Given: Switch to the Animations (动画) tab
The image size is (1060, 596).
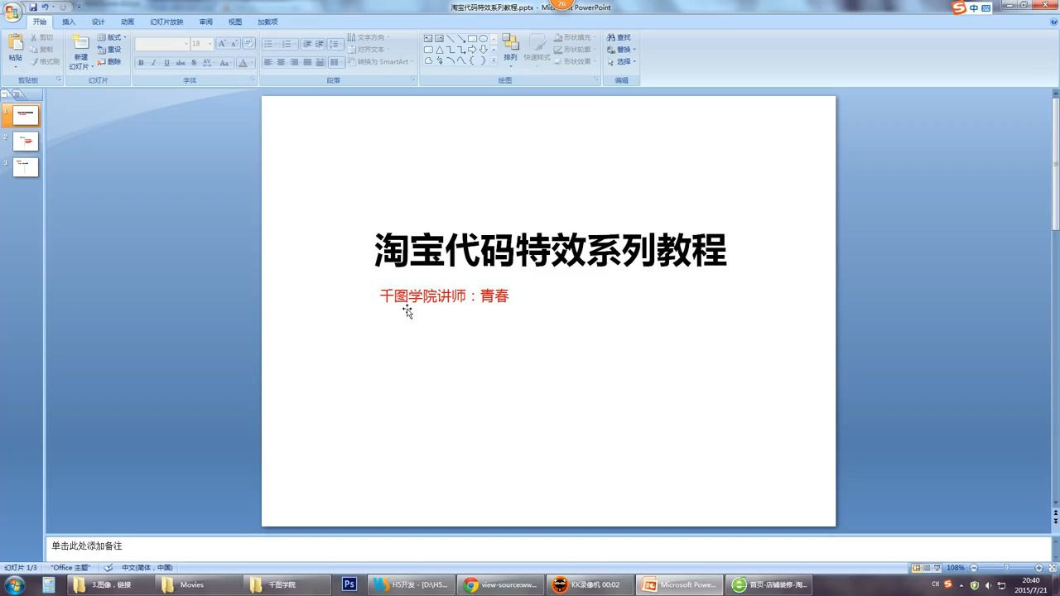Looking at the screenshot, I should pos(128,22).
